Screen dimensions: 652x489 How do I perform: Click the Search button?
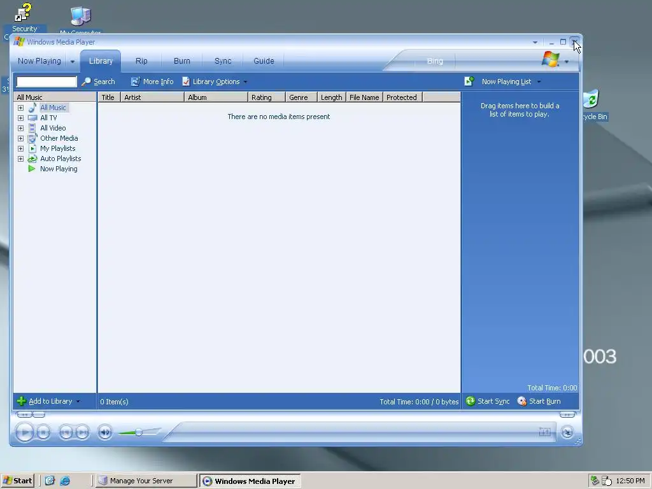coord(98,81)
